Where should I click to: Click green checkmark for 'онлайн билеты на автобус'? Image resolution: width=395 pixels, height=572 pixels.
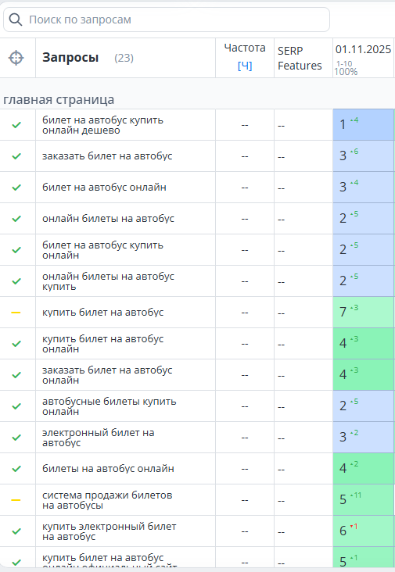coord(16,219)
